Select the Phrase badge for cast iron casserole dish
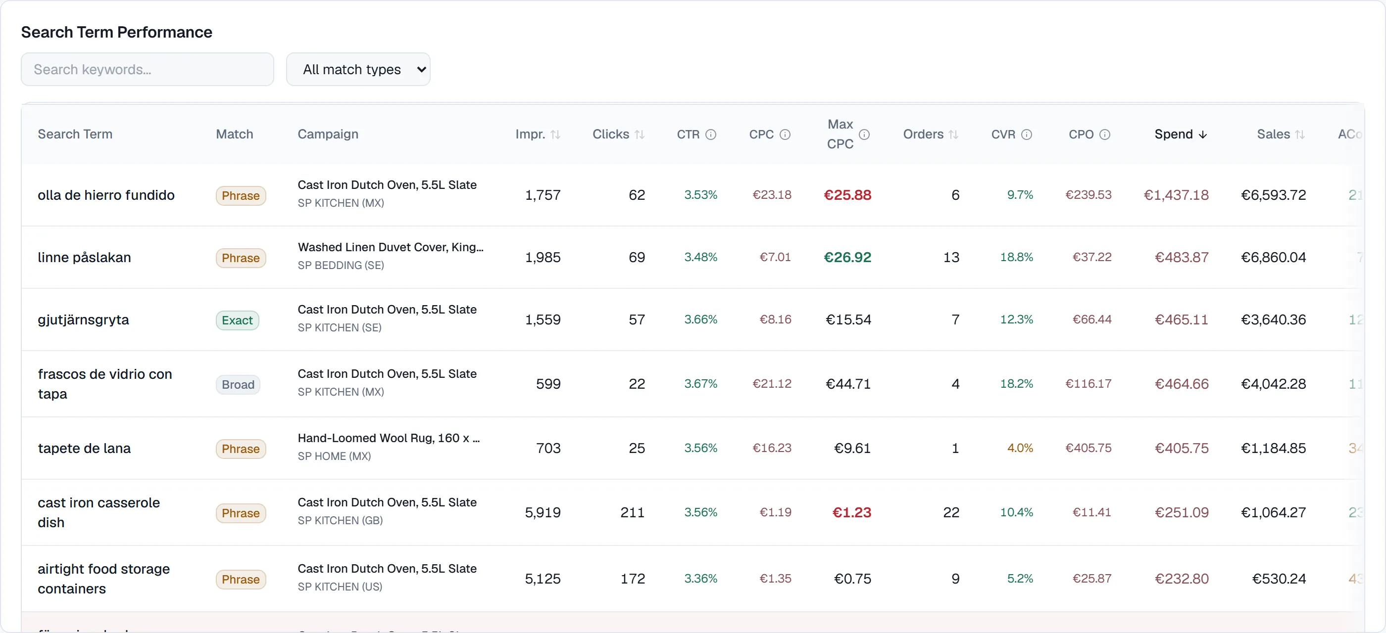This screenshot has width=1386, height=633. coord(241,513)
